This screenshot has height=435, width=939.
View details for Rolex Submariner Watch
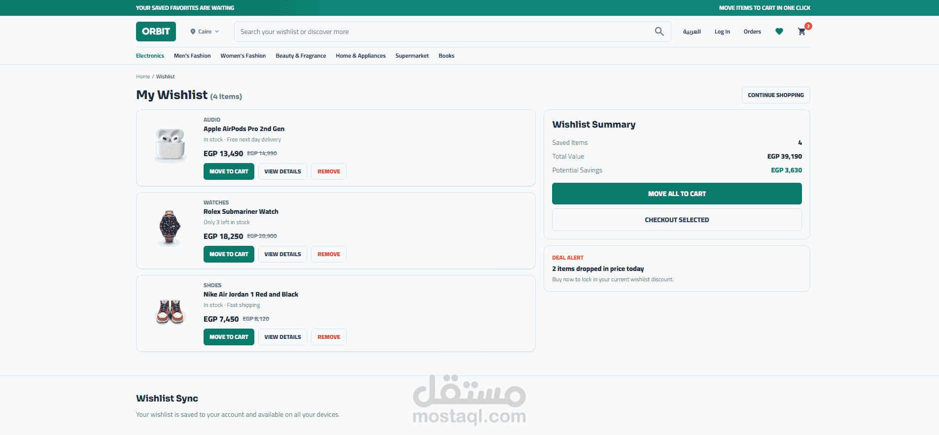click(282, 254)
